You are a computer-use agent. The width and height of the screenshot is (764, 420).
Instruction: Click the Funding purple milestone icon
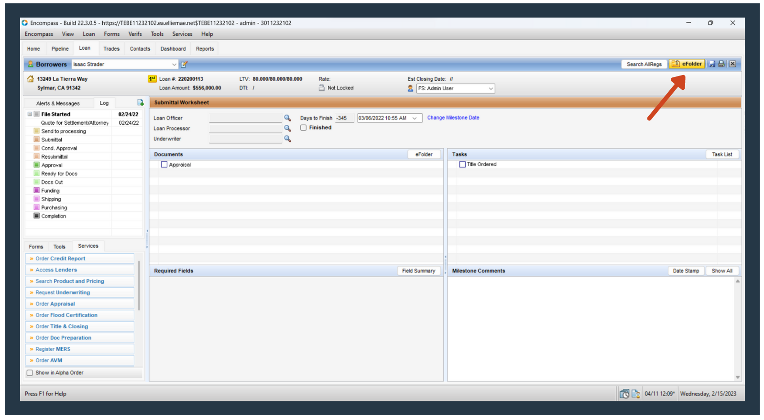pos(37,190)
